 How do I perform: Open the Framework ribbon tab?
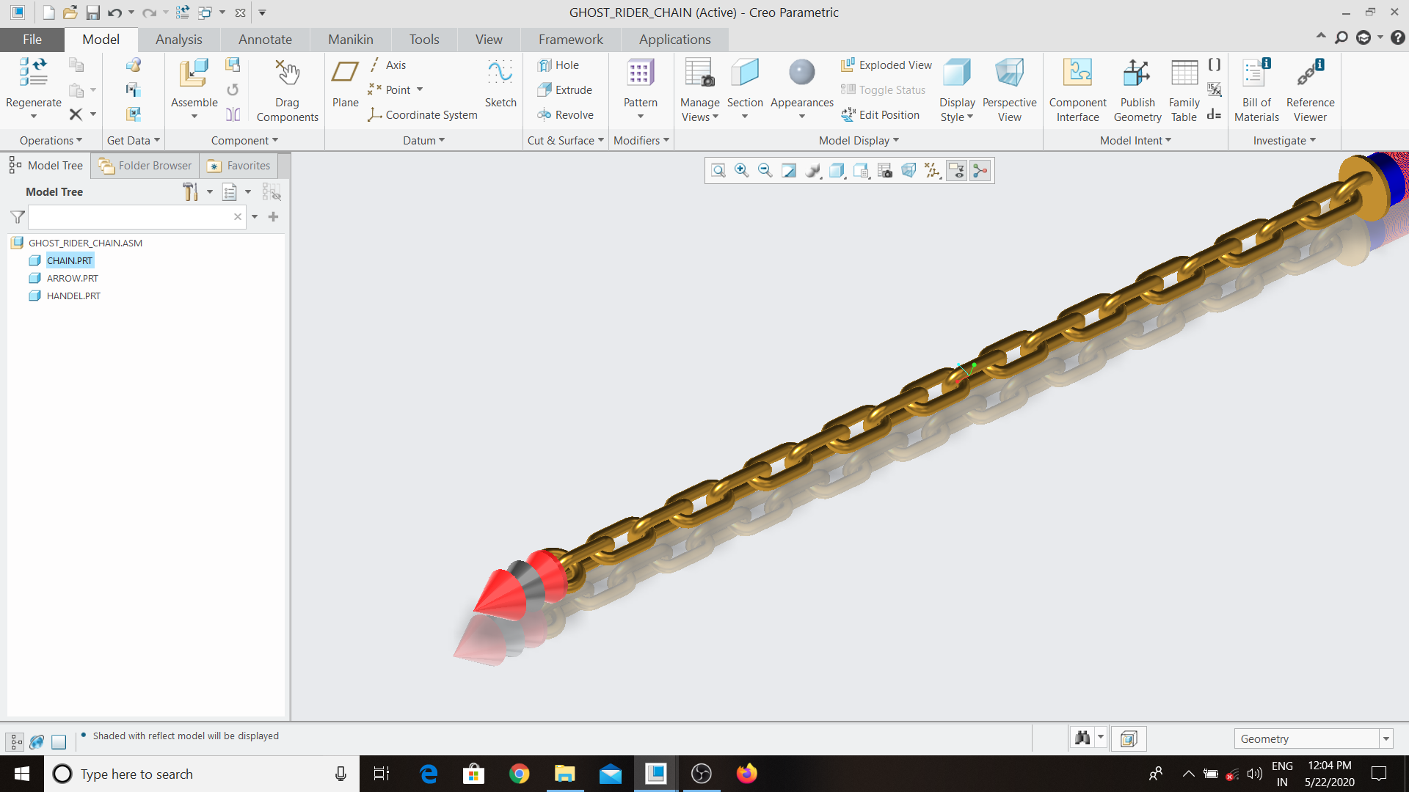(570, 40)
